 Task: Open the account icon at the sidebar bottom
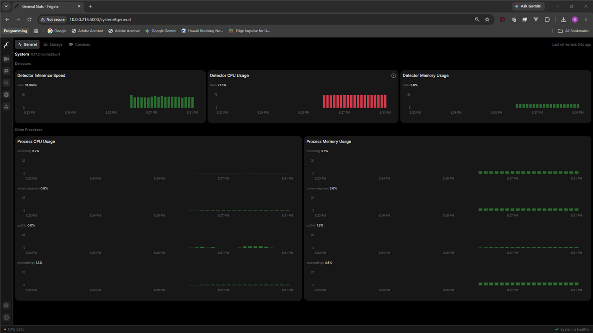(x=6, y=317)
